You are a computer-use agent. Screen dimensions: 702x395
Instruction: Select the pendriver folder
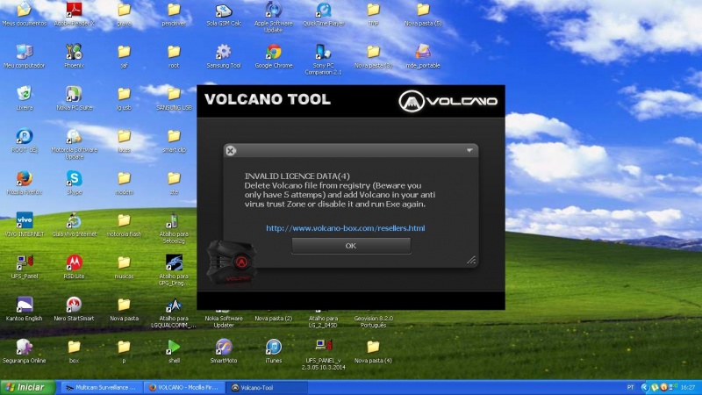point(174,14)
